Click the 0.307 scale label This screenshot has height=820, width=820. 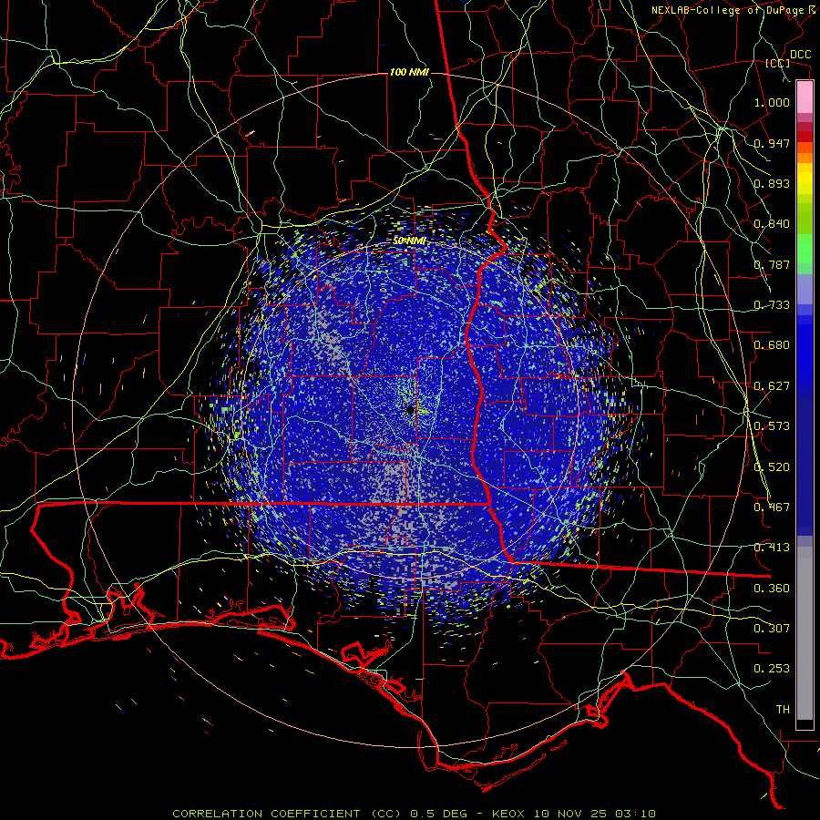point(772,629)
